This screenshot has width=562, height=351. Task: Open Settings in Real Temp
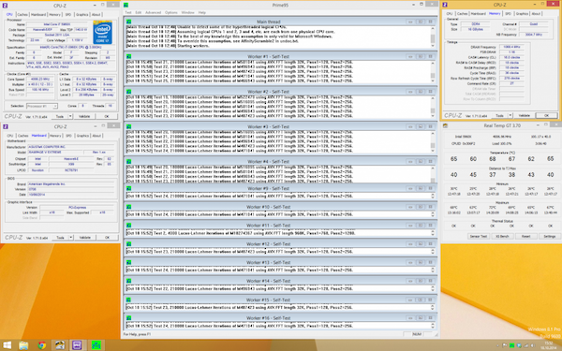(549, 237)
